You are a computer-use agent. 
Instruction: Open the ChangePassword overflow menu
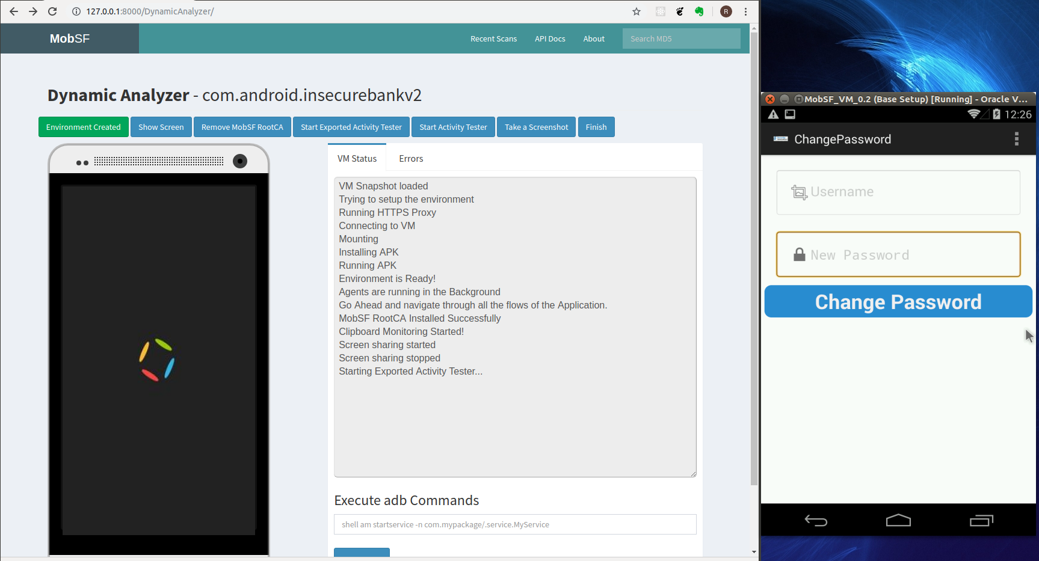click(x=1016, y=139)
